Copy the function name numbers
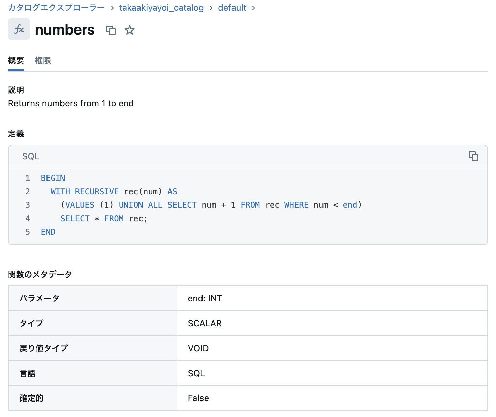This screenshot has width=496, height=417. pos(111,30)
